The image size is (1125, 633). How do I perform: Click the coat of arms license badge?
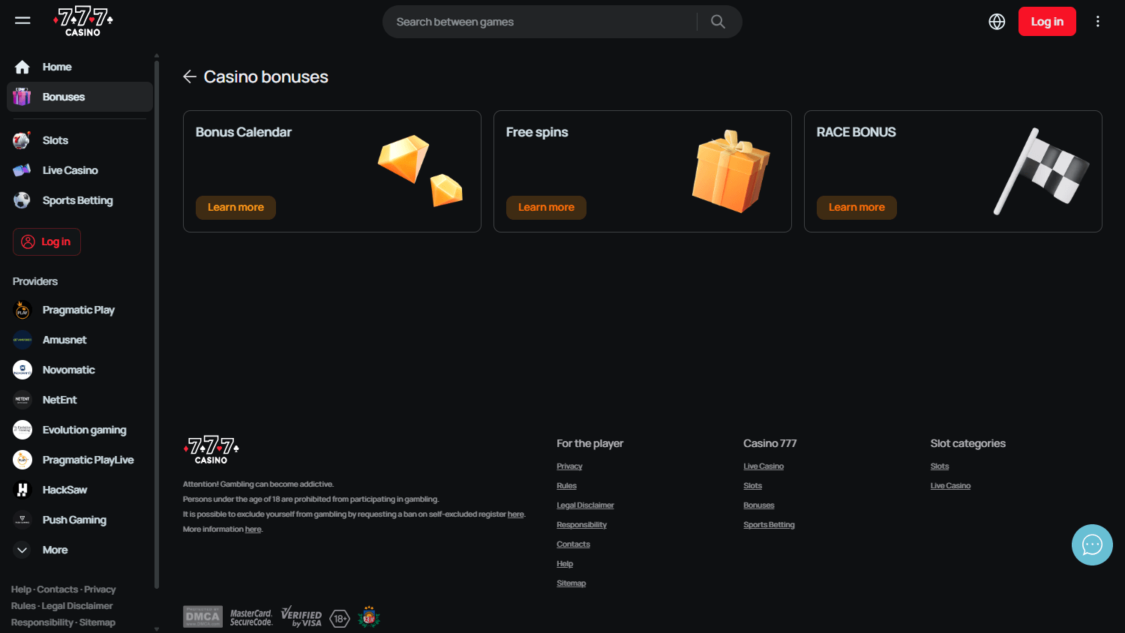coord(368,616)
